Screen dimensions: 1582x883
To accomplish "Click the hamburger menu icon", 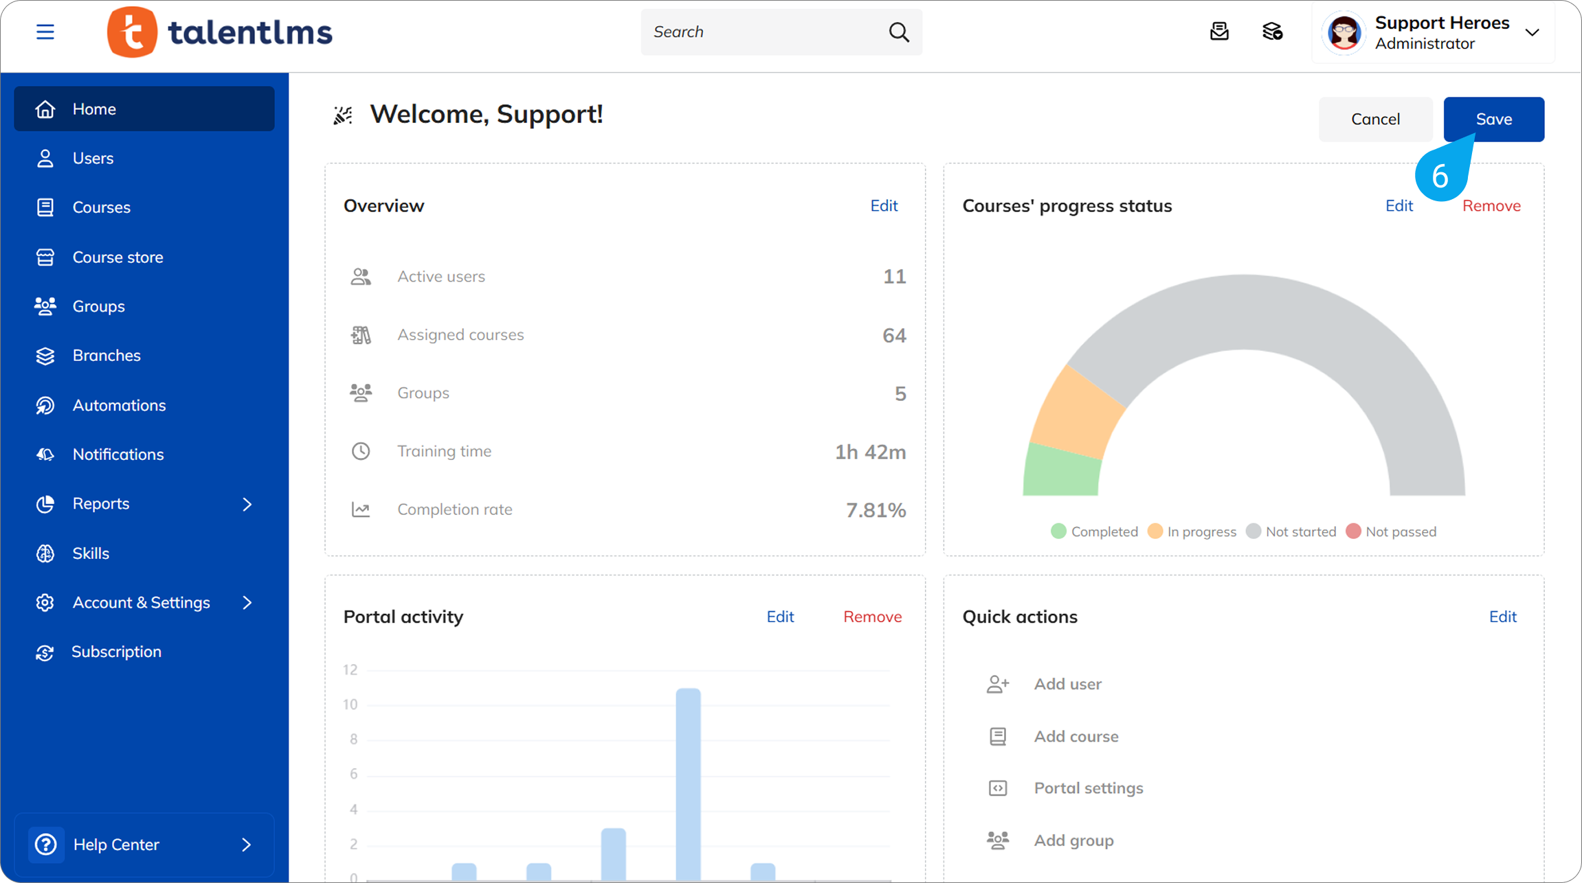I will pos(45,32).
